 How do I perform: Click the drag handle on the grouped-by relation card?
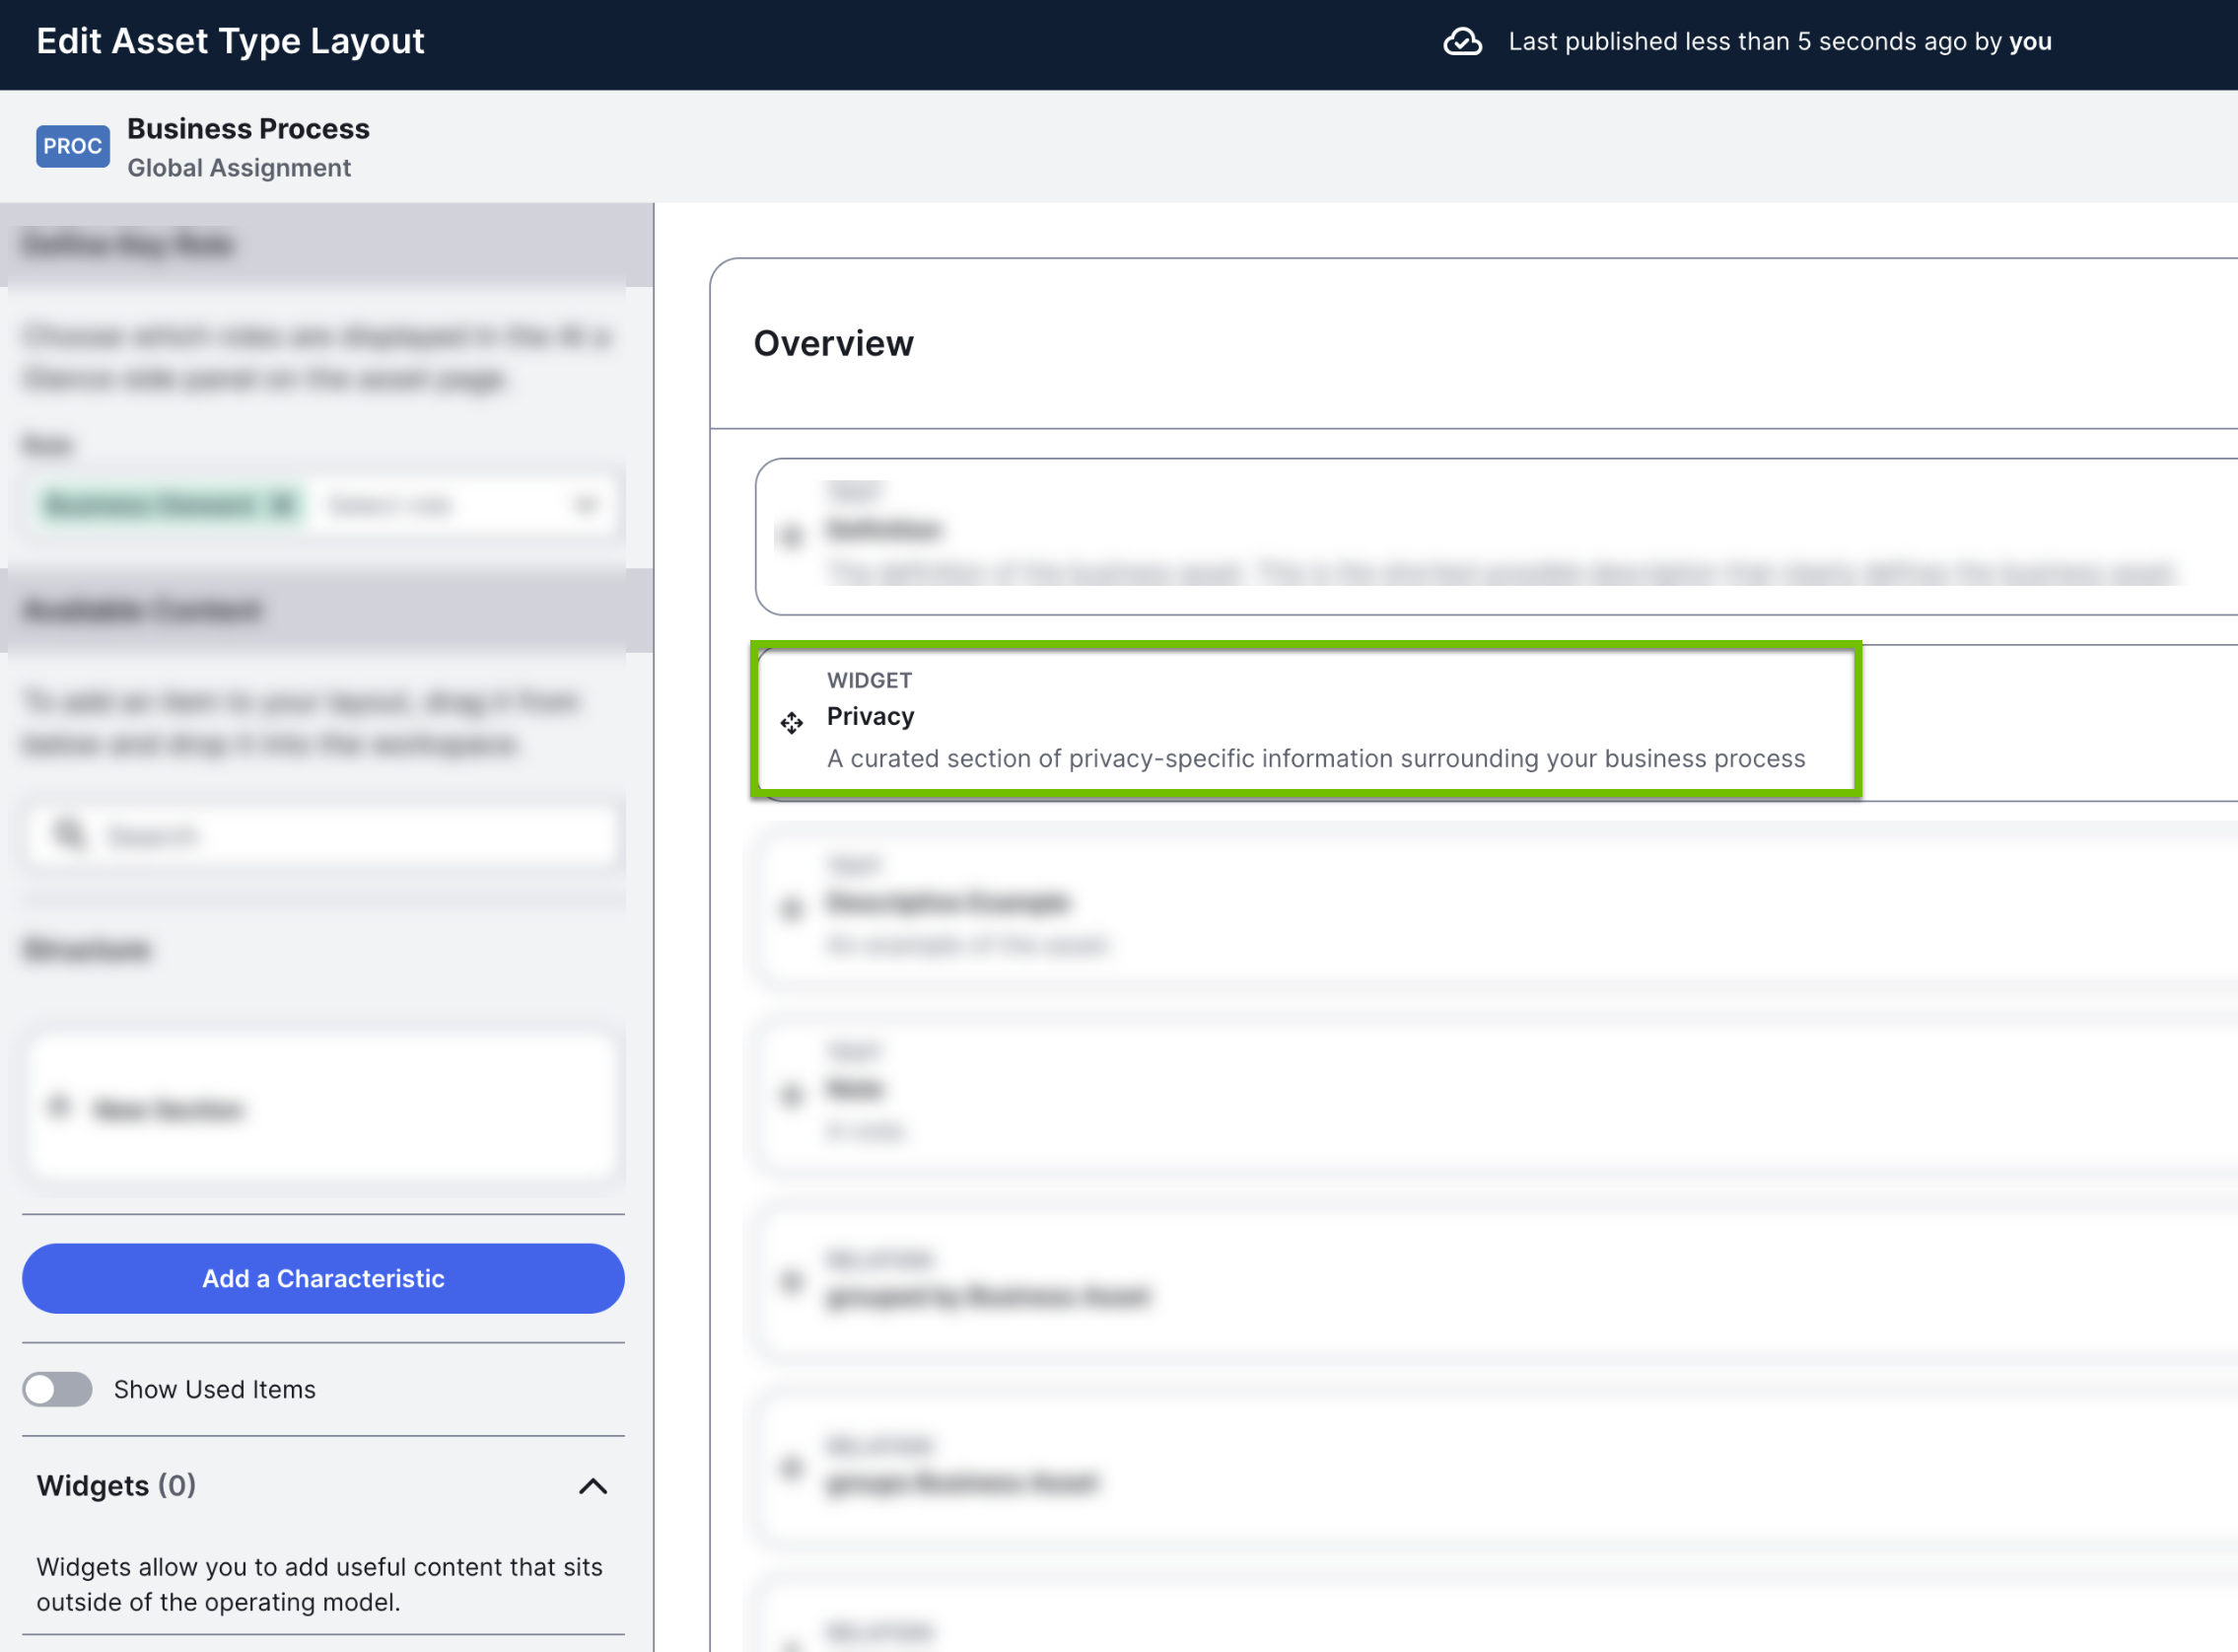[x=790, y=1281]
